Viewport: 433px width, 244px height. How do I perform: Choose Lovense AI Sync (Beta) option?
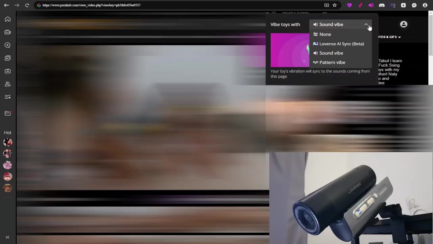pos(340,44)
